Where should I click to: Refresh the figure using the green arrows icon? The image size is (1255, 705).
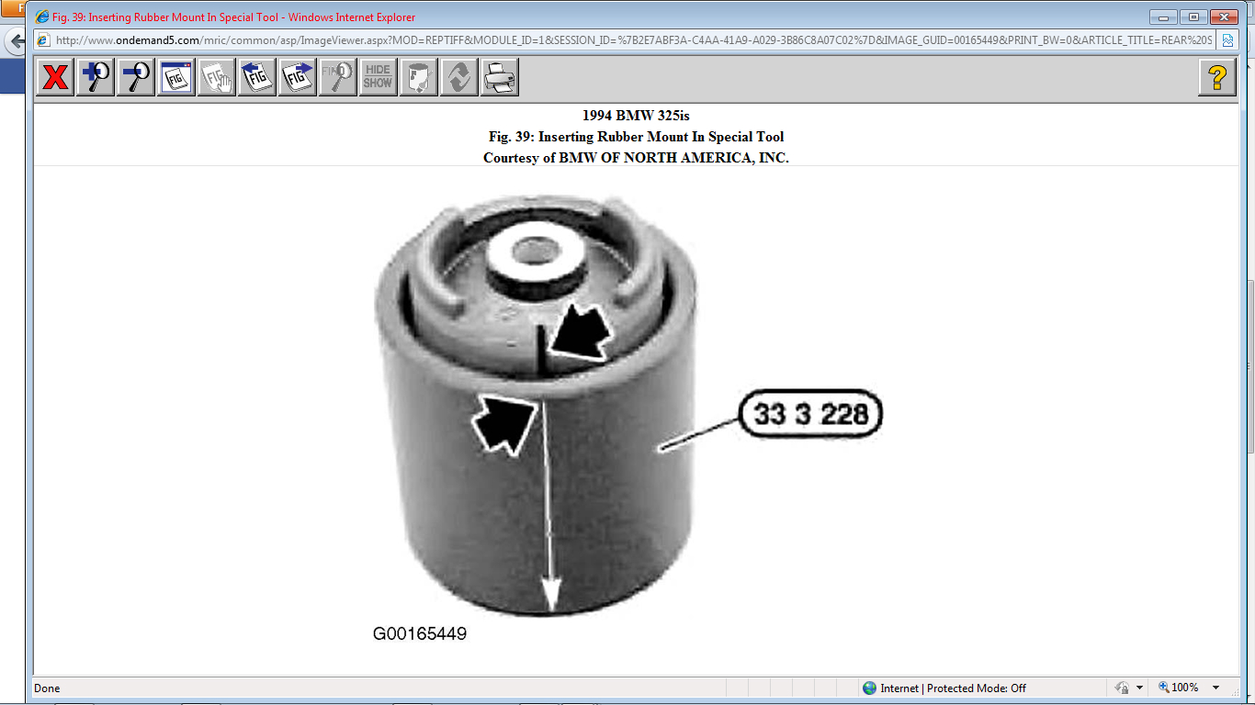(458, 77)
